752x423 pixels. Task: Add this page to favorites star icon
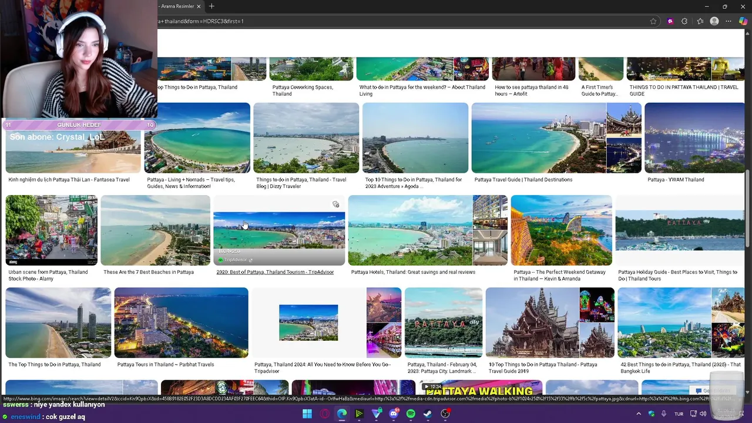coord(653,21)
